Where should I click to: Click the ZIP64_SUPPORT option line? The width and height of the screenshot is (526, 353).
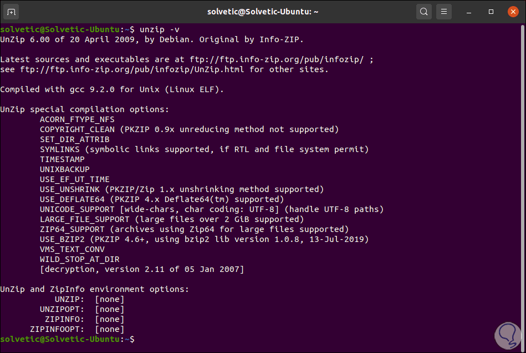pyautogui.click(x=194, y=229)
